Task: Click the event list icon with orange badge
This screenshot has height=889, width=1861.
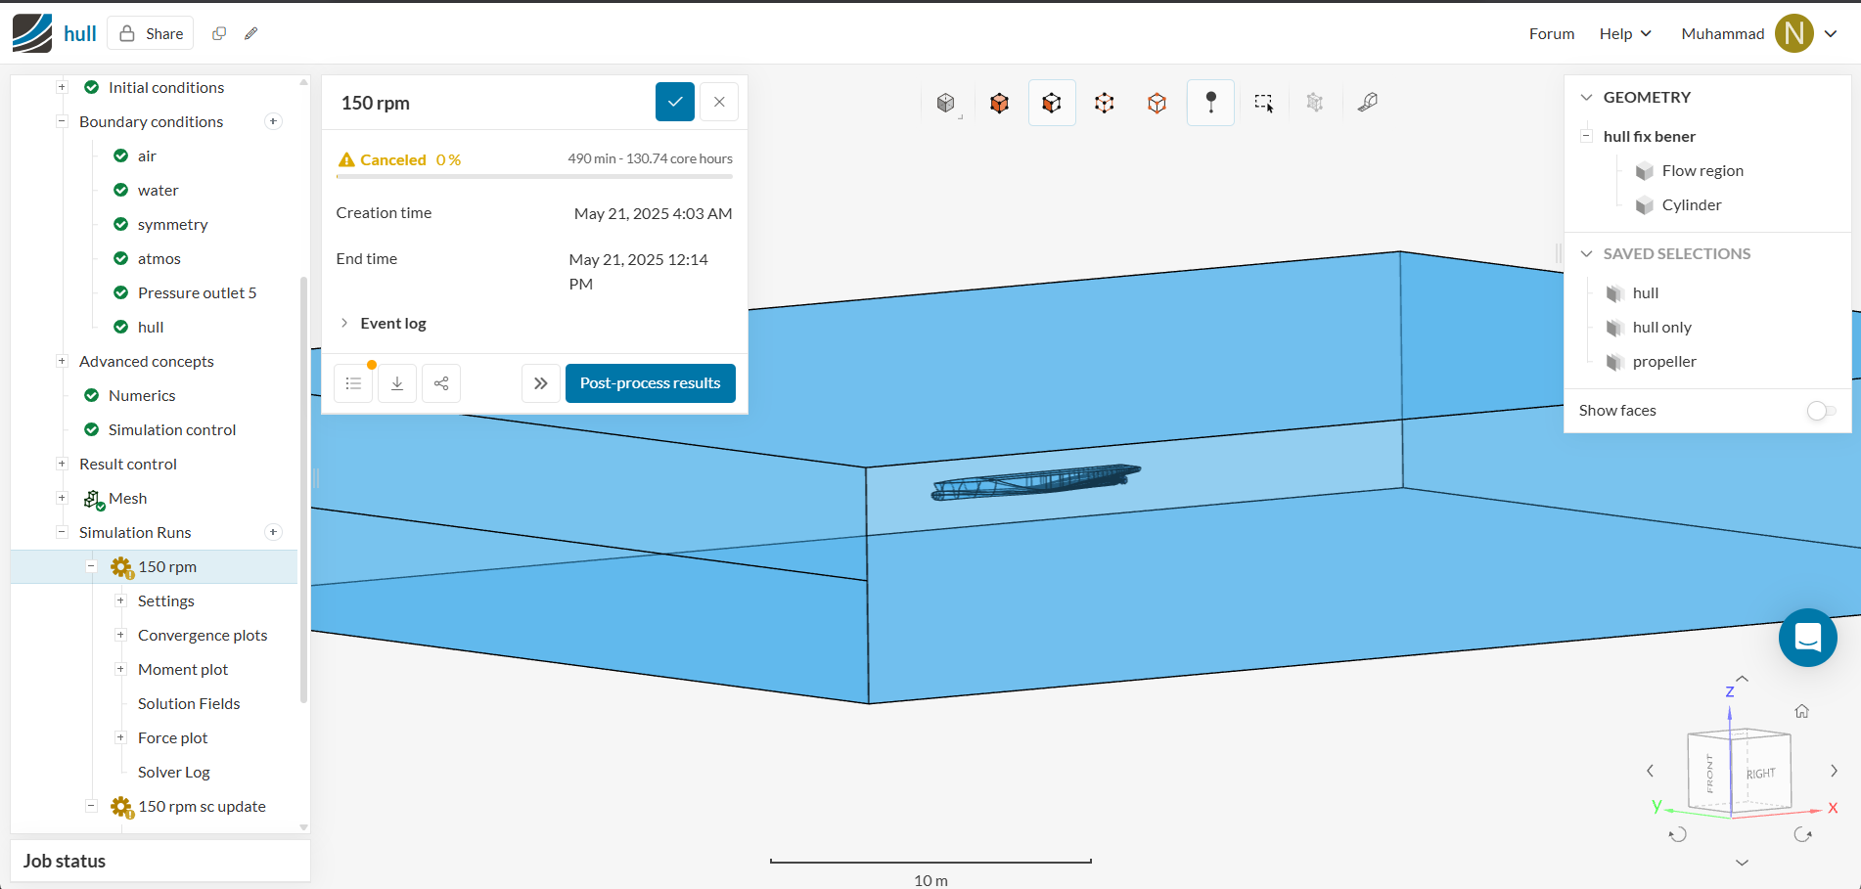Action: (x=353, y=382)
